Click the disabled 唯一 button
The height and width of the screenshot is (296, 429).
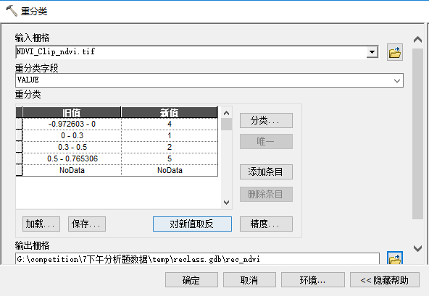266,141
